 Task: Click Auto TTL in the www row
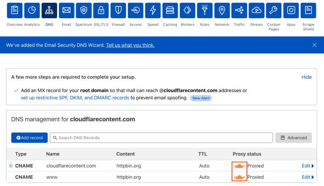point(204,177)
